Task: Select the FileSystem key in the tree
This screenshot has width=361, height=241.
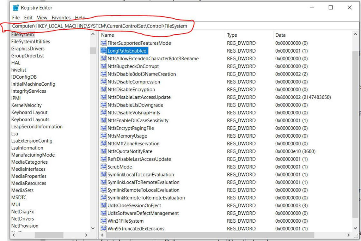Action: tap(23, 34)
